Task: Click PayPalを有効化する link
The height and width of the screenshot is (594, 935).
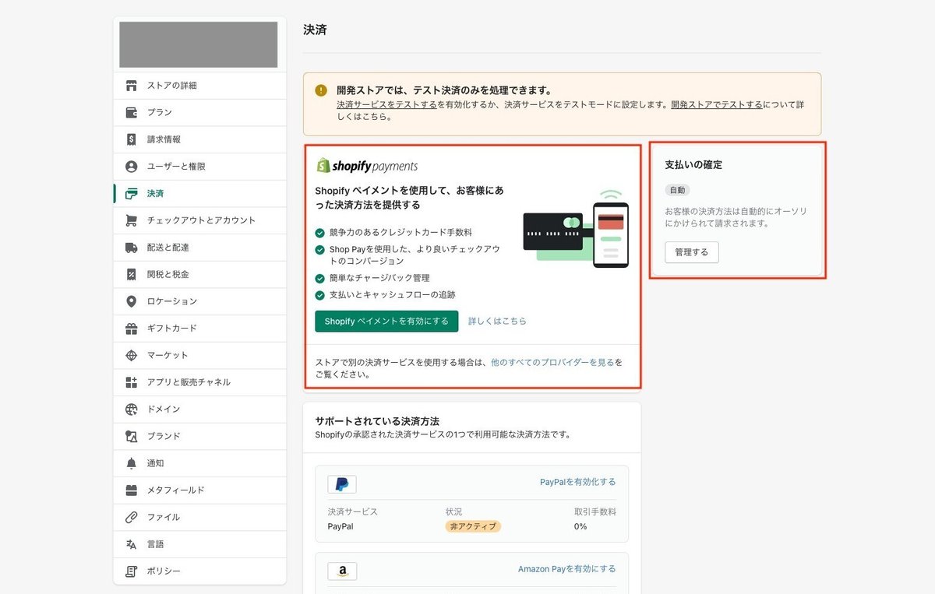Action: [577, 482]
